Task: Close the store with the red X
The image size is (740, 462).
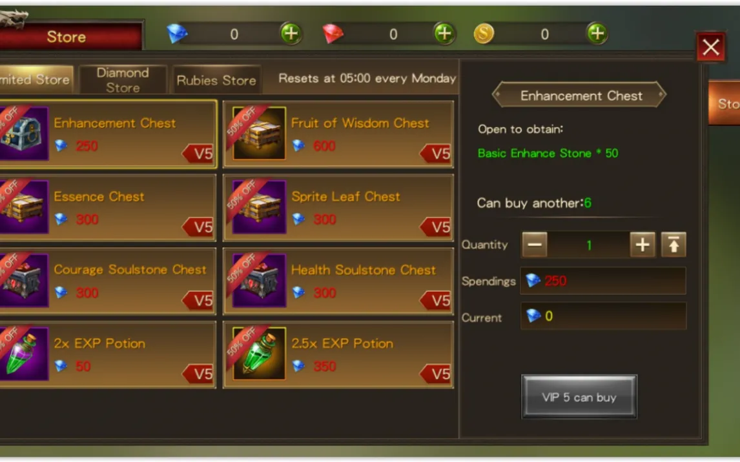Action: point(711,46)
